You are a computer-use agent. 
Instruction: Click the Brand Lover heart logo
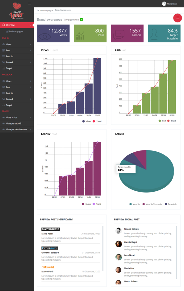coord(17,11)
